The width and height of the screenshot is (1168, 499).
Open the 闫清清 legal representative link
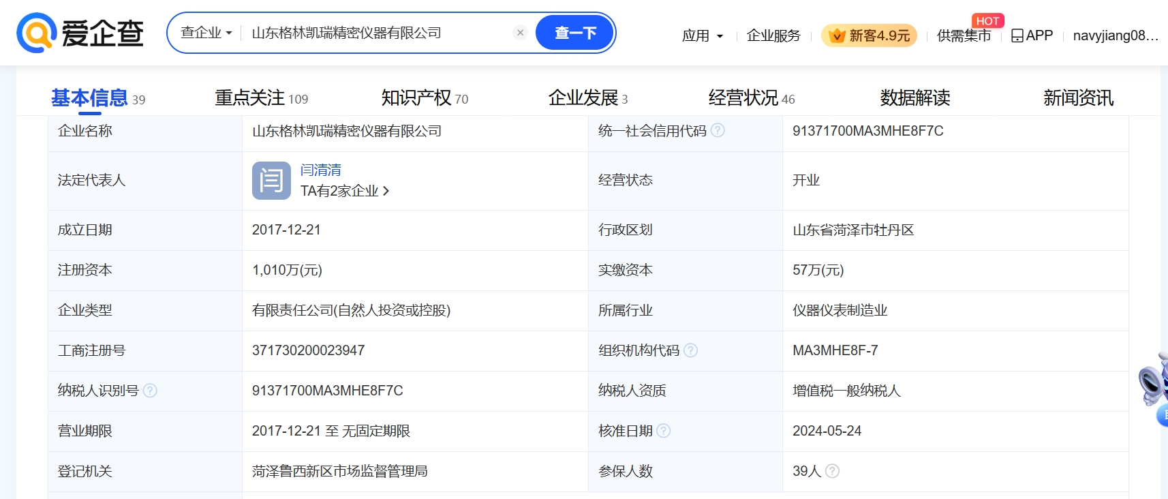pyautogui.click(x=321, y=170)
